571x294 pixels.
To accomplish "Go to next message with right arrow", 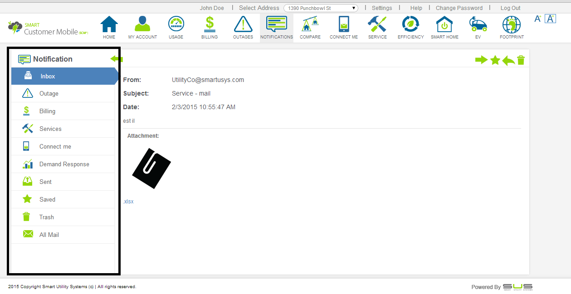I will pos(481,60).
